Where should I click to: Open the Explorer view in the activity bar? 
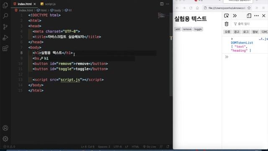coord(5,5)
